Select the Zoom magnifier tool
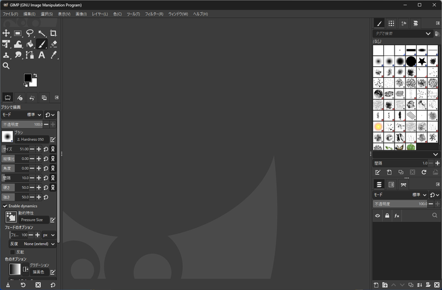 click(6, 66)
